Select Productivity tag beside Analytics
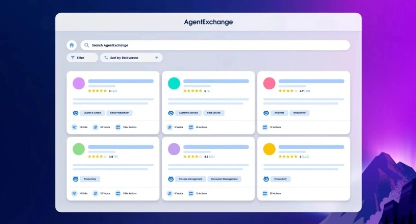The height and width of the screenshot is (224, 416). point(299,113)
